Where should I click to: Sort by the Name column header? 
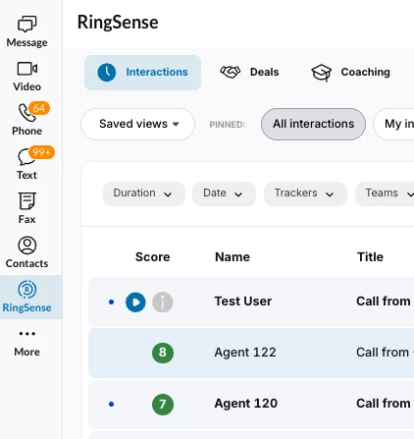pos(233,257)
